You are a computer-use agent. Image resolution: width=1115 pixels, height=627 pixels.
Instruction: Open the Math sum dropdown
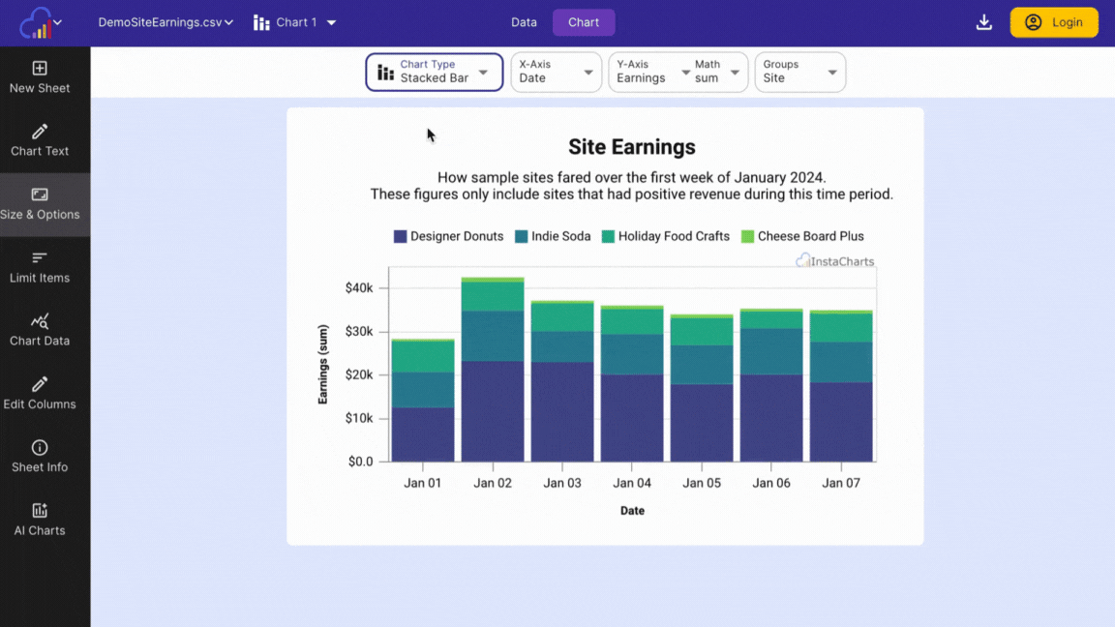coord(718,72)
